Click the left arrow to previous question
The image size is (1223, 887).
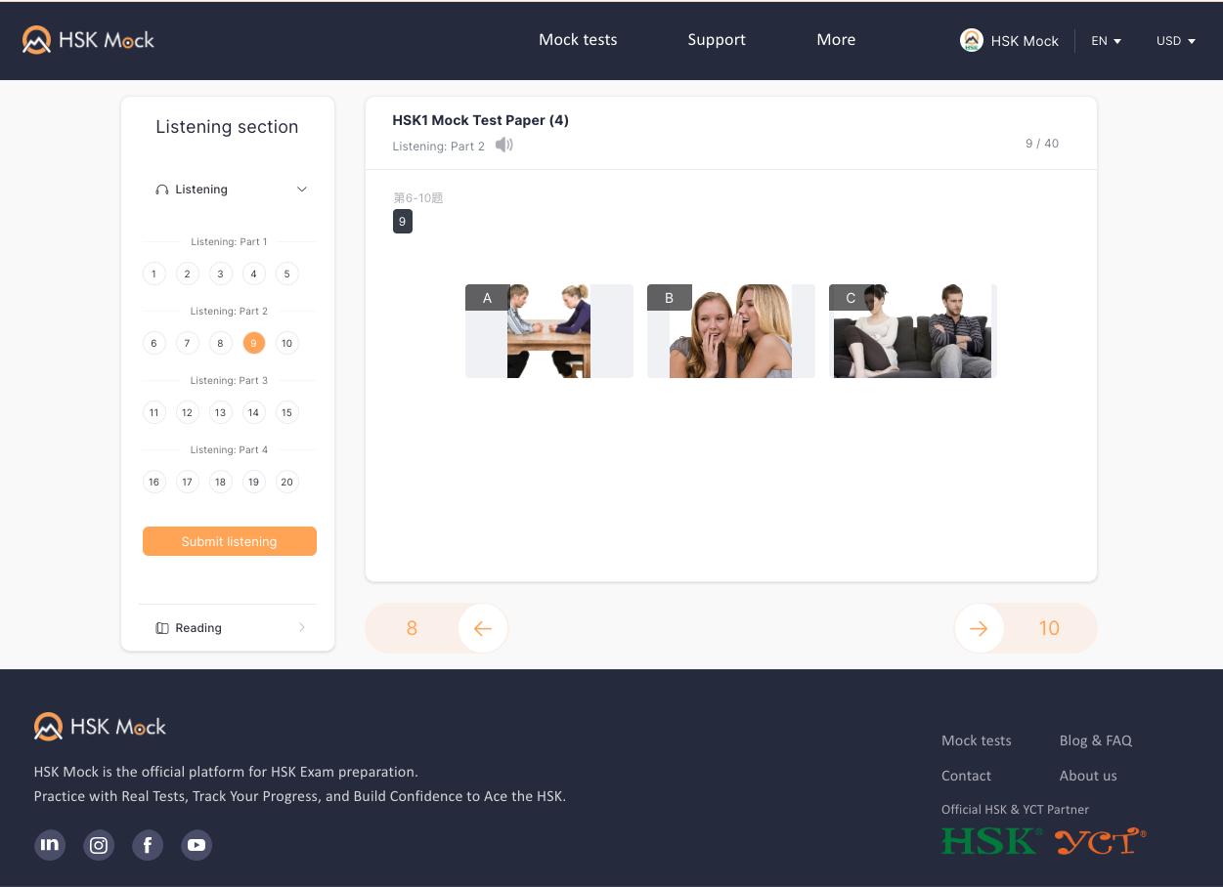coord(483,628)
